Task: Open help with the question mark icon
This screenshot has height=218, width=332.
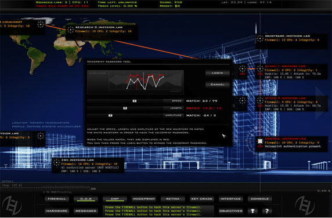Action: click(267, 211)
